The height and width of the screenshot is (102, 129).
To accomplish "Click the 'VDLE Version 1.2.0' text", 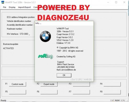I will point(65,40).
